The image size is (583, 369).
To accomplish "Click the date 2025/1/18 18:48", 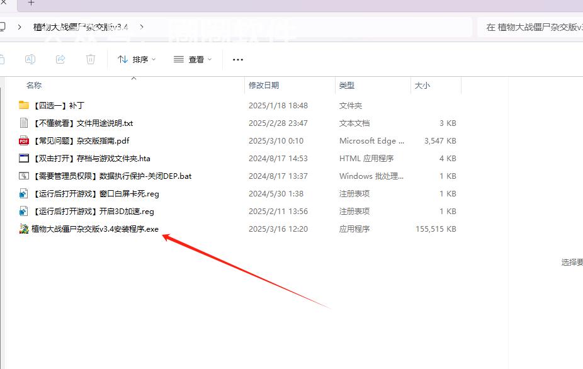I will click(278, 106).
